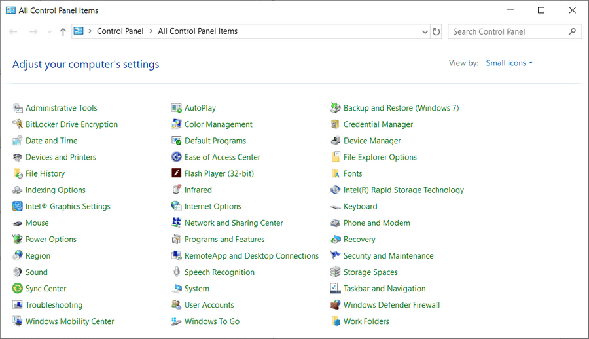Viewport: 589px width, 339px height.
Task: Click the Security and Maintenance flag icon
Action: [x=336, y=256]
